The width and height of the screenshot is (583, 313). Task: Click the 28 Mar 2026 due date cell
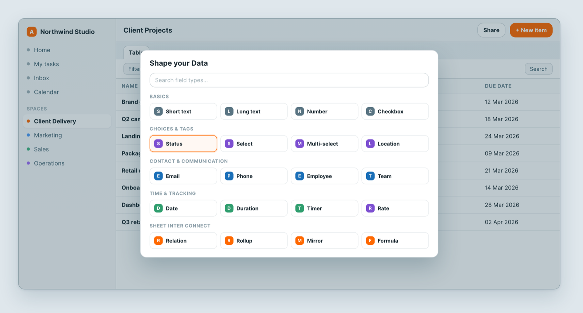(502, 205)
